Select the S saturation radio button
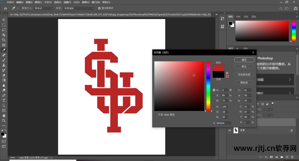 [214, 95]
